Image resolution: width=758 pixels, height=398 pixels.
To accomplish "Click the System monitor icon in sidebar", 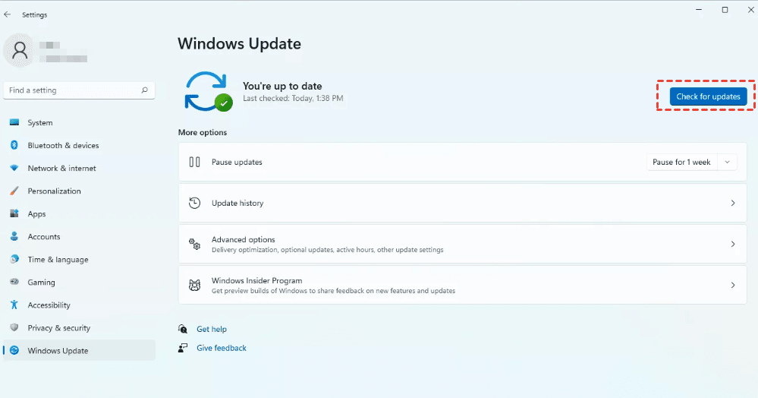I will point(14,122).
